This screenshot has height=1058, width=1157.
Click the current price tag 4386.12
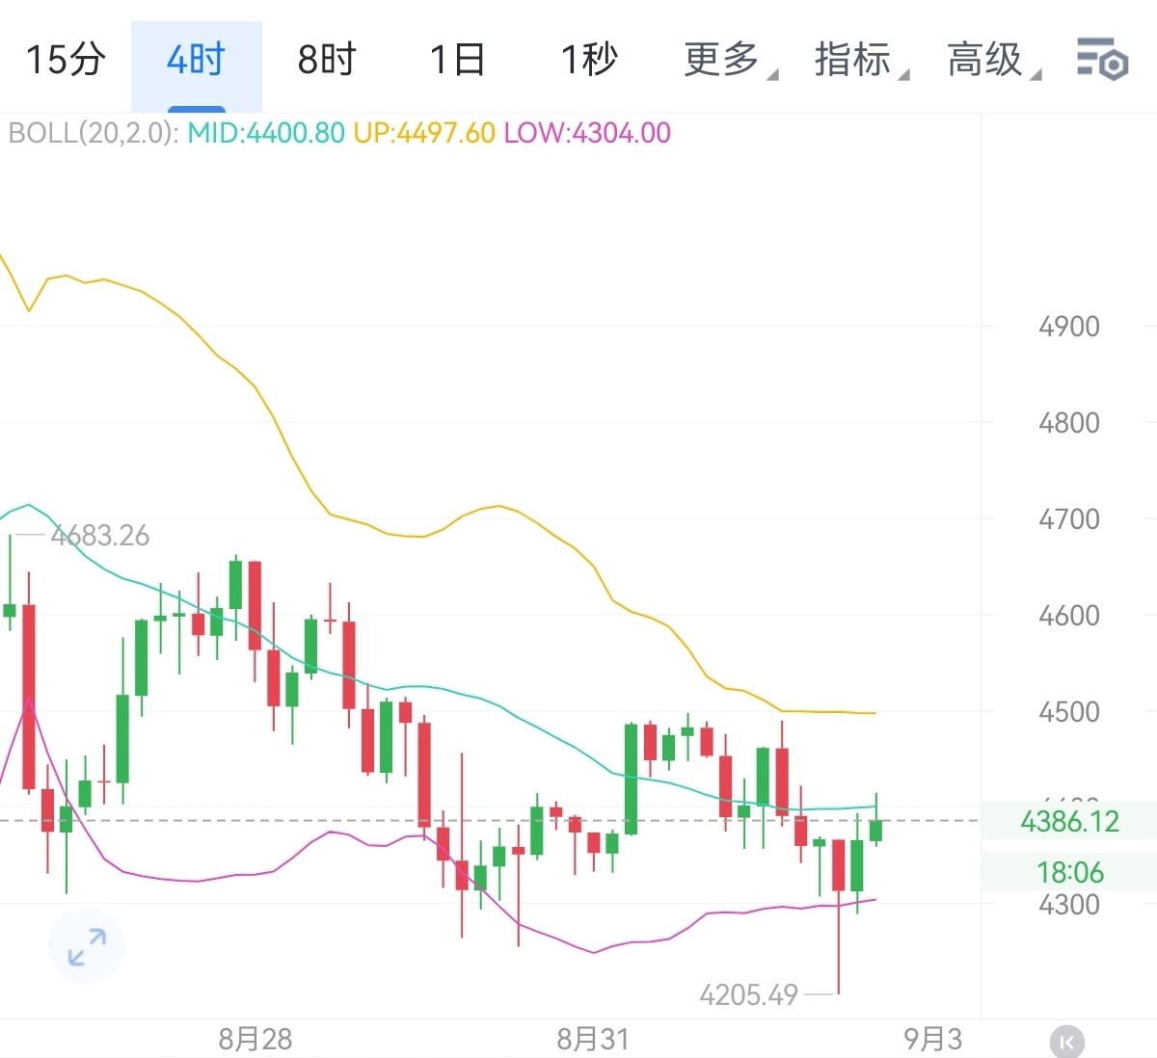[x=1069, y=822]
